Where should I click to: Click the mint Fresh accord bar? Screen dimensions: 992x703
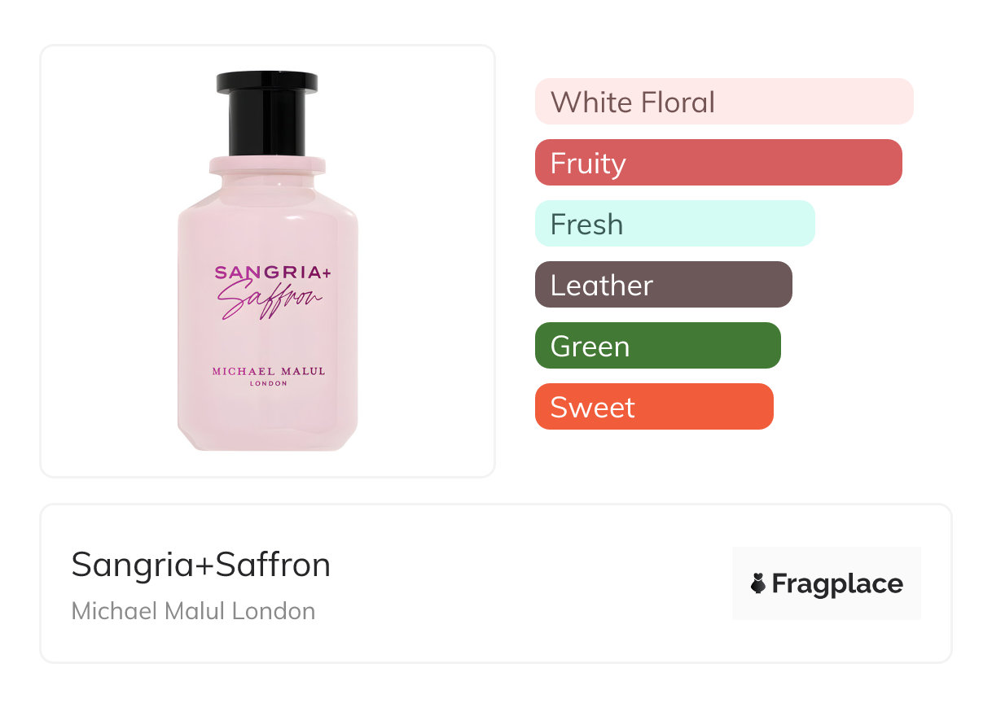click(674, 224)
